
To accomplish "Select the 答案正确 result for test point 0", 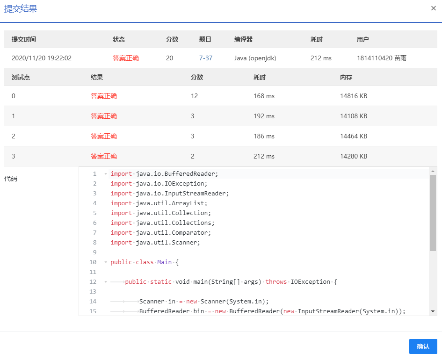I will tap(104, 96).
